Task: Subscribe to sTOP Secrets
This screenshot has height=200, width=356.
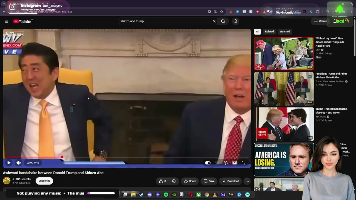Action: tap(44, 181)
